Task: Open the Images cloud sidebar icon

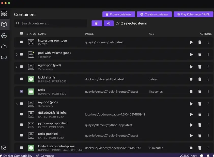Action: (x=4, y=46)
